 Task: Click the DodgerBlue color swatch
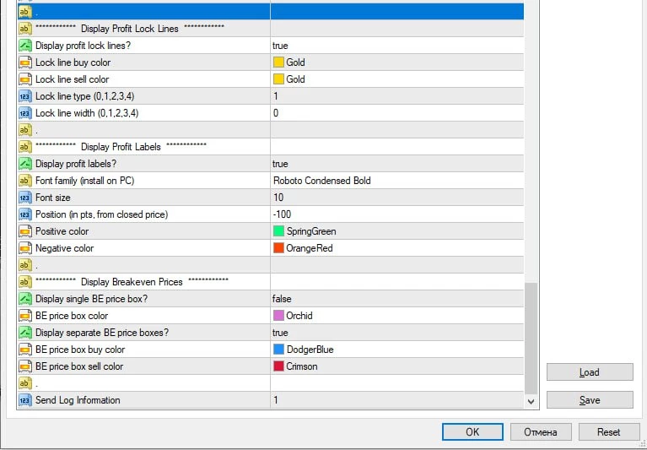(279, 350)
